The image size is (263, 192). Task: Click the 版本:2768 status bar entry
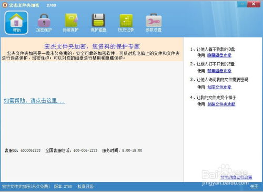(x=63, y=186)
